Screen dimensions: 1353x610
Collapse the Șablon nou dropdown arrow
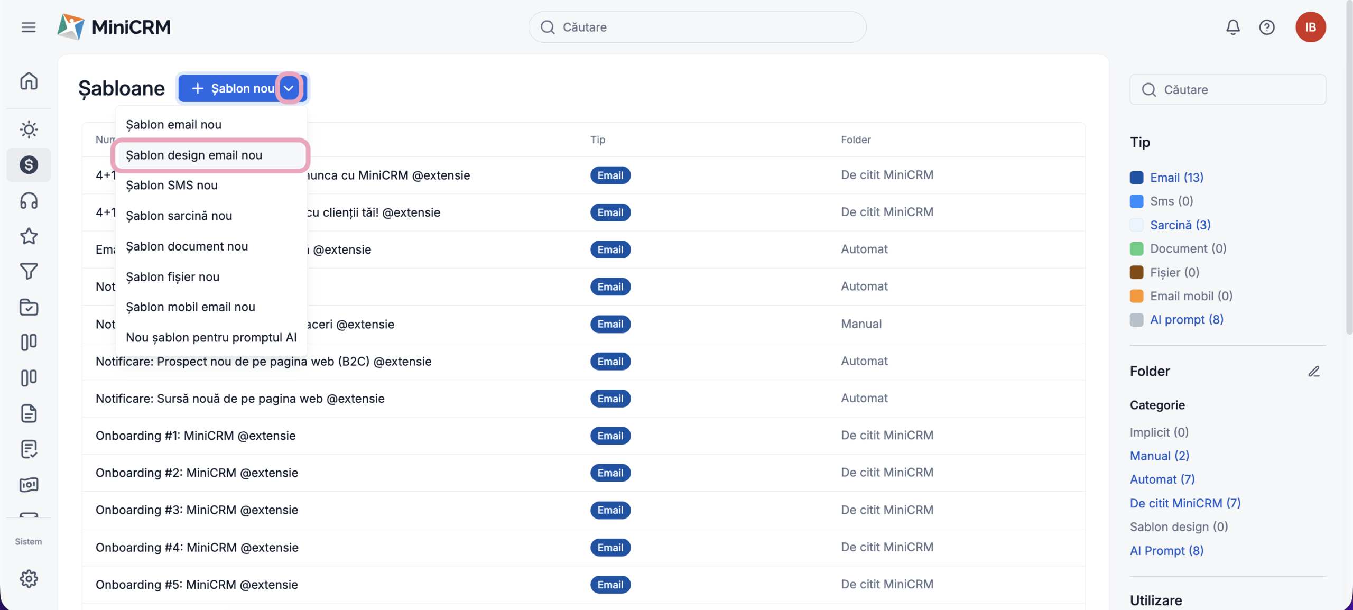click(x=289, y=88)
